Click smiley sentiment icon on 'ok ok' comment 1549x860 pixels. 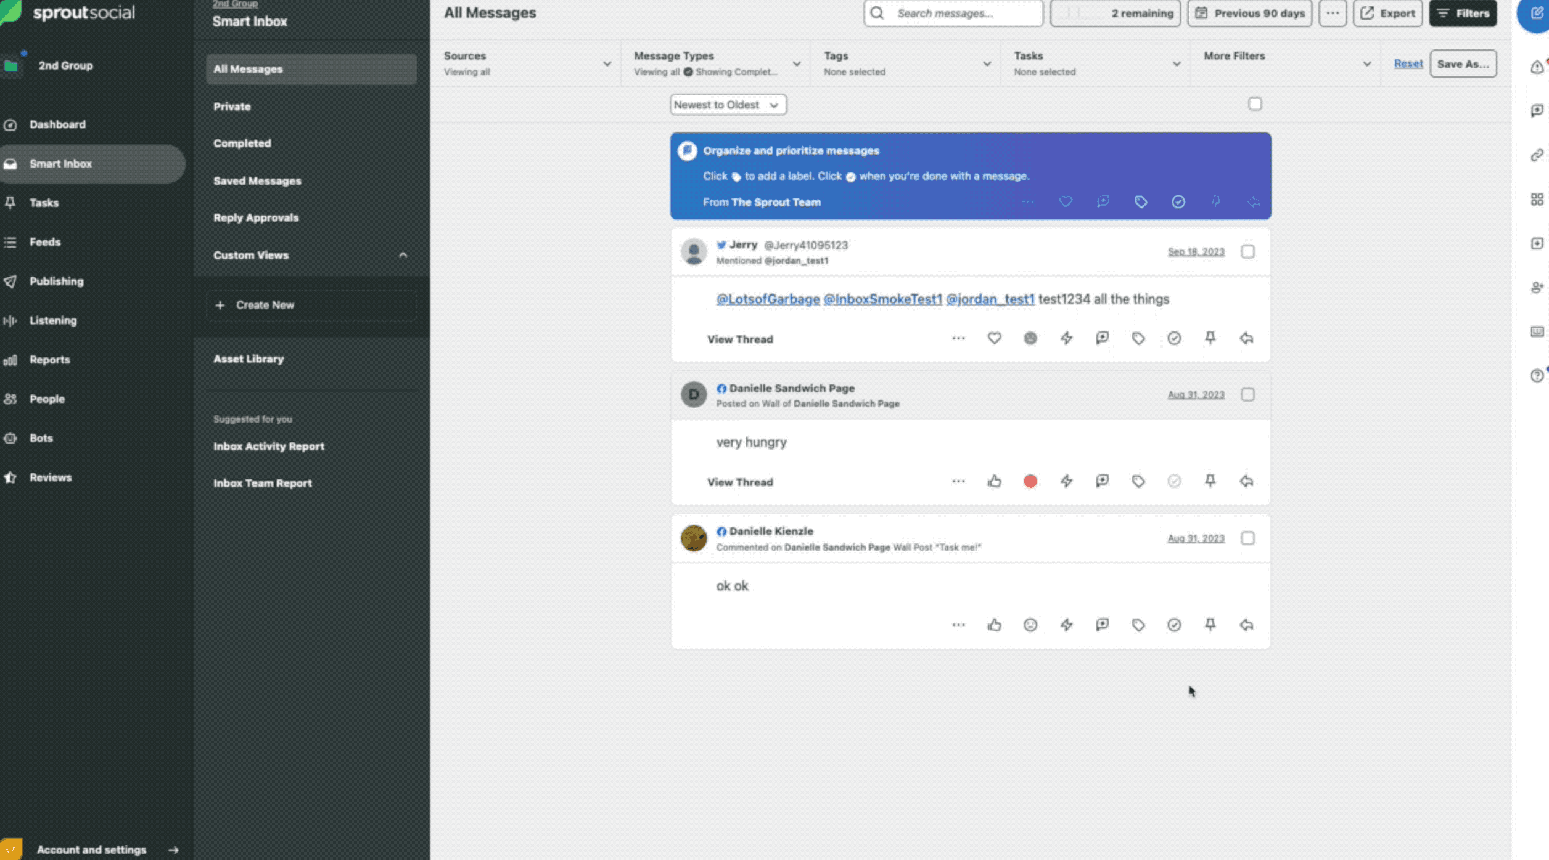(1030, 625)
